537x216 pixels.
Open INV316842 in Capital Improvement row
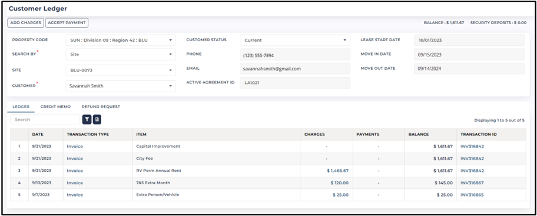(472, 146)
